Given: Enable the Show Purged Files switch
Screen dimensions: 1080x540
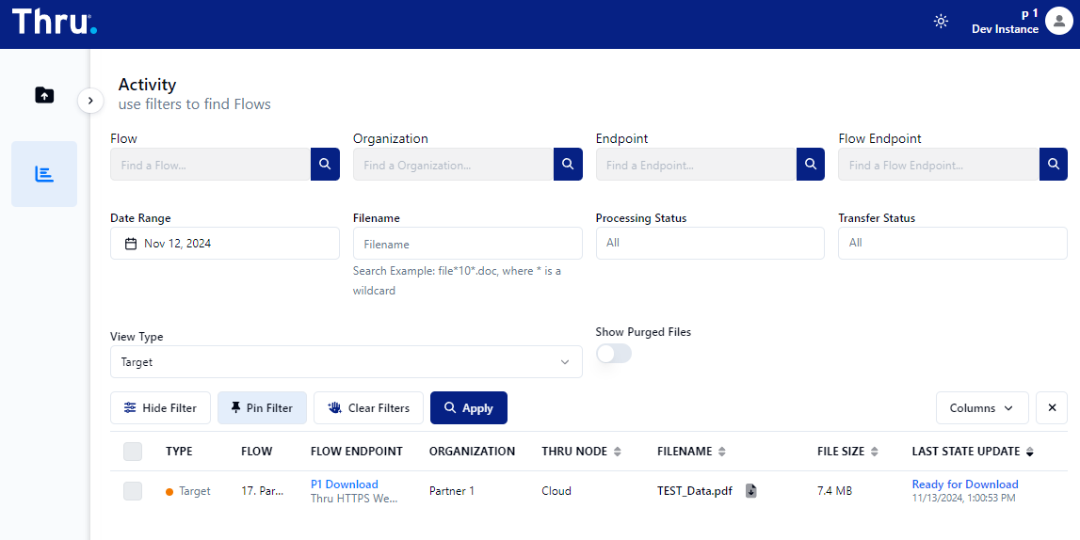Looking at the screenshot, I should click(614, 354).
